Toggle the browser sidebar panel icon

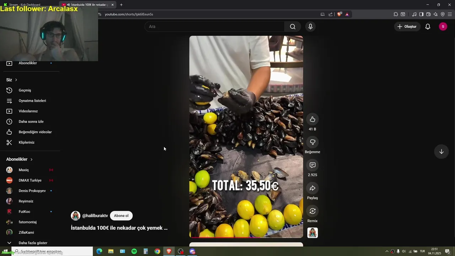tap(421, 14)
